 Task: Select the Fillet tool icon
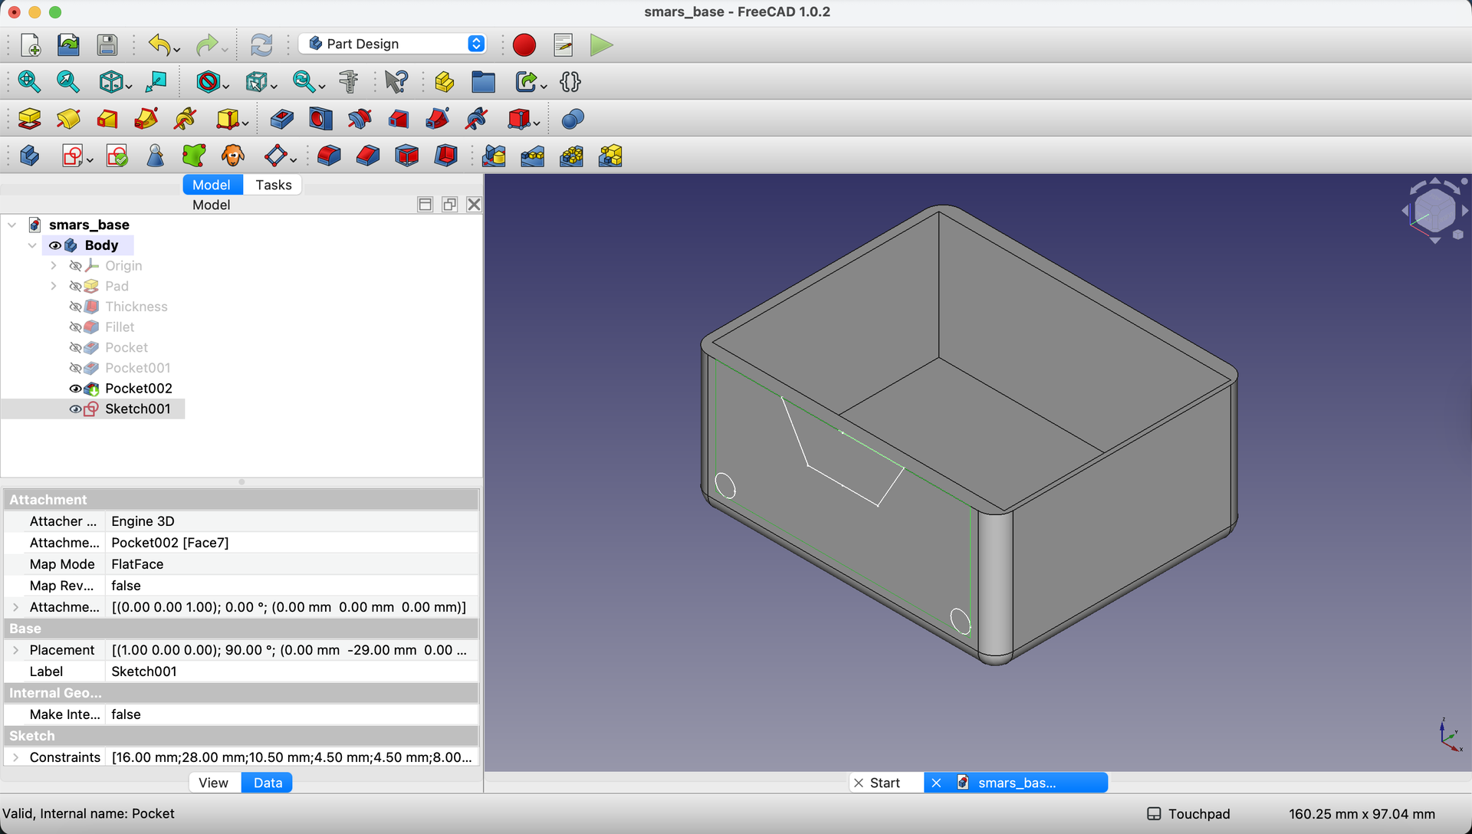point(329,156)
